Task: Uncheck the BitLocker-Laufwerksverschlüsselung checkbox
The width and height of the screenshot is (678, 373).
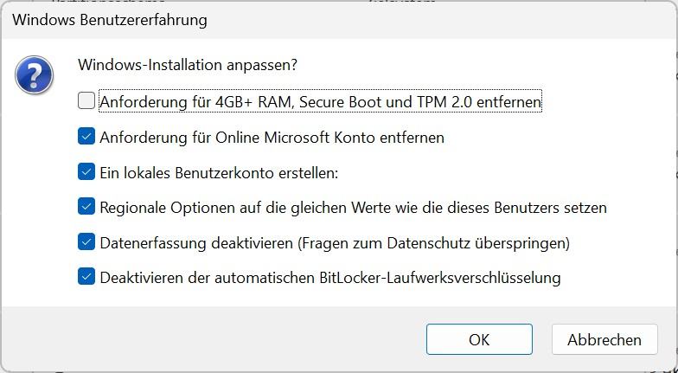Action: (x=86, y=276)
